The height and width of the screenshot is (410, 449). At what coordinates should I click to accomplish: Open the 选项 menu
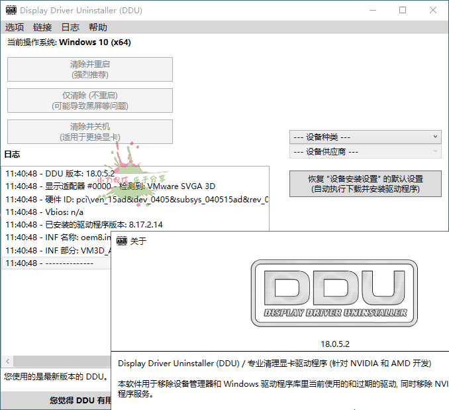tap(15, 27)
